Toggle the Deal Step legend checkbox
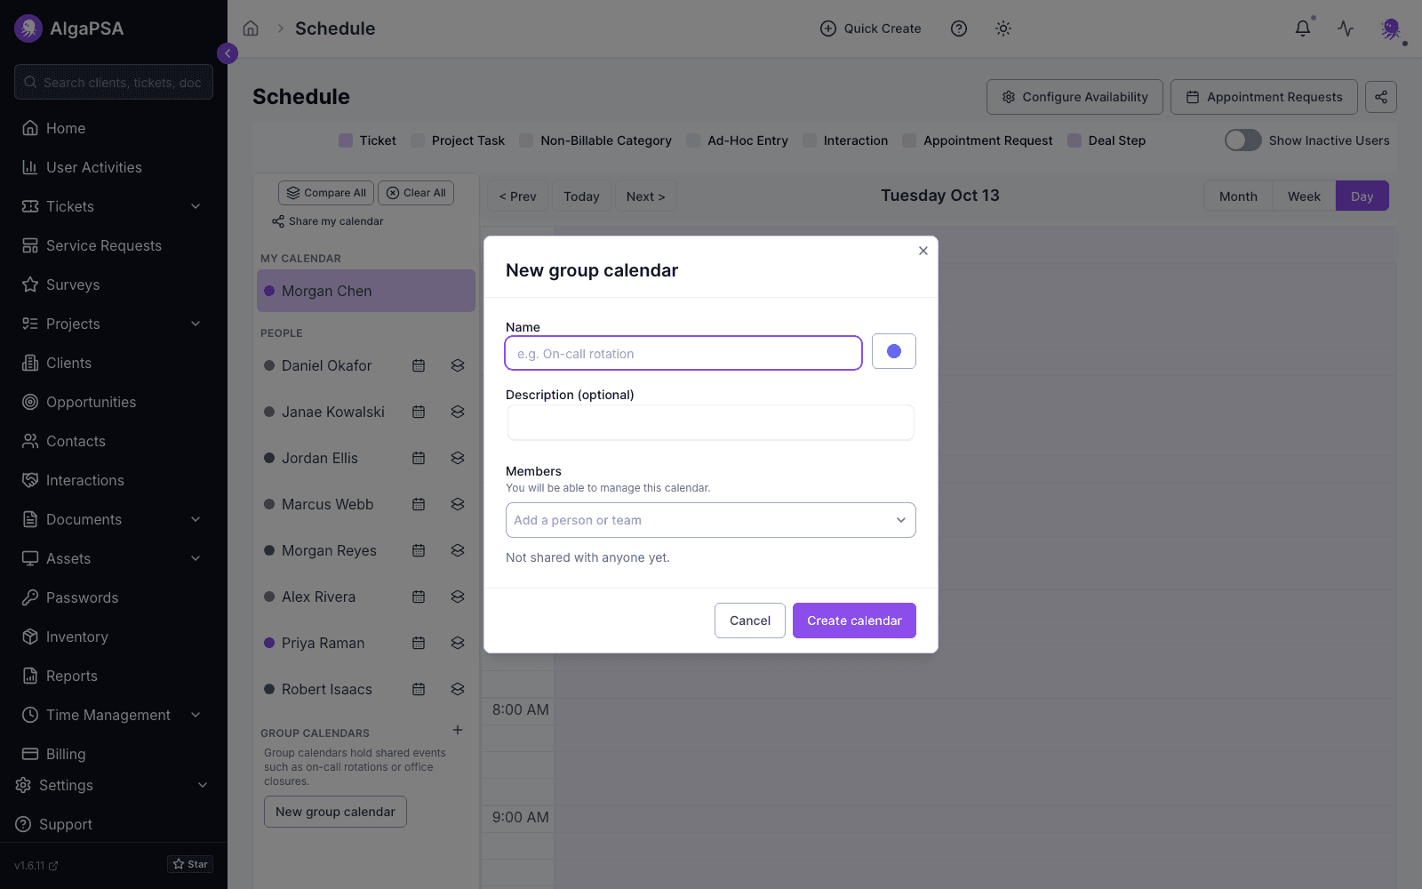Viewport: 1422px width, 889px height. click(x=1074, y=140)
